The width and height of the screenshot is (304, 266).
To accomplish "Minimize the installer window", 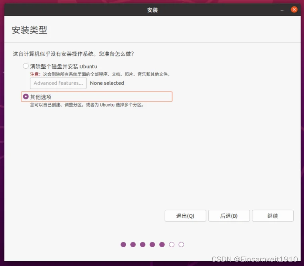I will coord(282,10).
